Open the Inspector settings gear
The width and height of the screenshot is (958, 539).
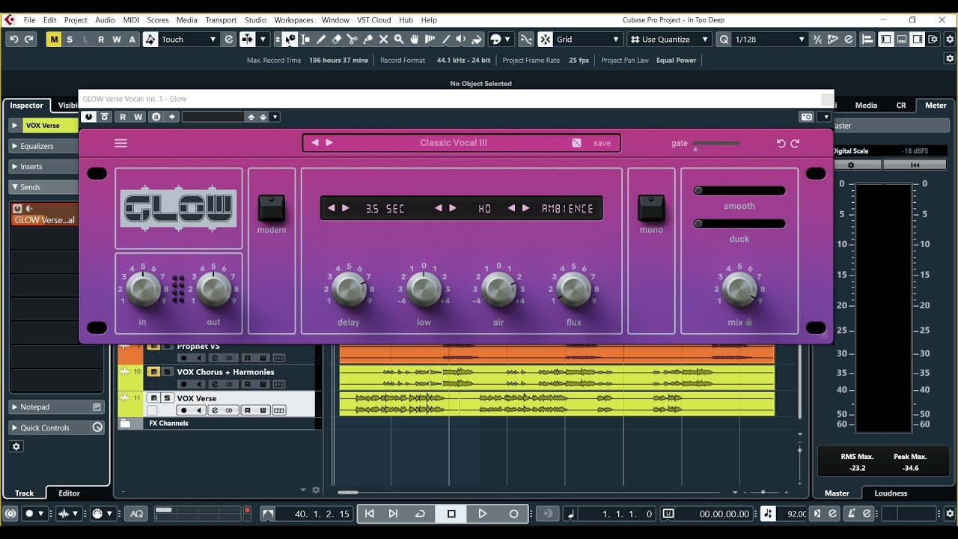[16, 446]
